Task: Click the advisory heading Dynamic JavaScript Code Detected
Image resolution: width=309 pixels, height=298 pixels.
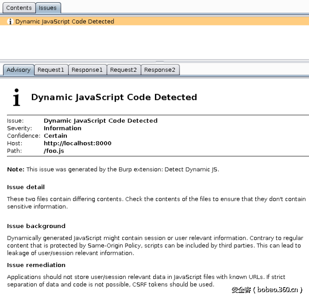Action: [x=114, y=97]
